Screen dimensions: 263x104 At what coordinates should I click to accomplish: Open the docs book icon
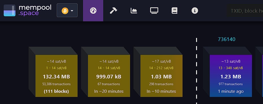pyautogui.click(x=174, y=11)
